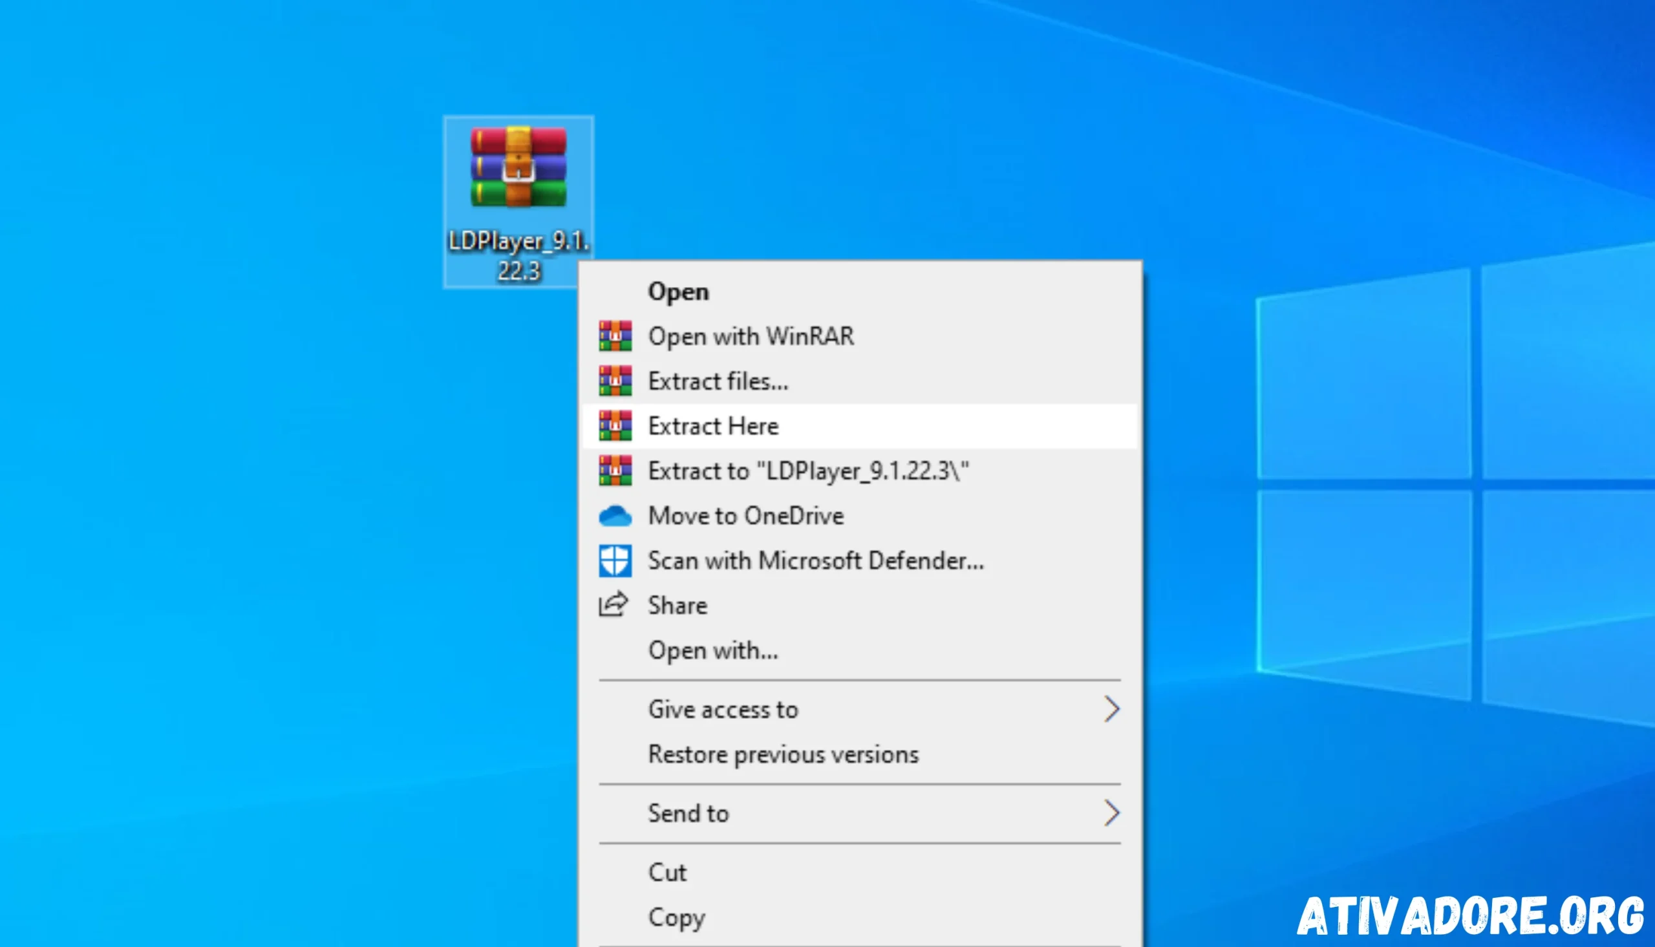This screenshot has height=947, width=1655.
Task: Click the WinRAR icon beside Extract to LDPlayer_9.1.22.3\
Action: tap(615, 470)
